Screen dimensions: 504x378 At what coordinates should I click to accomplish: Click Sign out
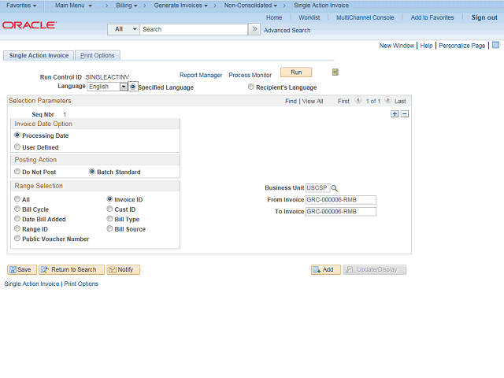click(x=484, y=17)
